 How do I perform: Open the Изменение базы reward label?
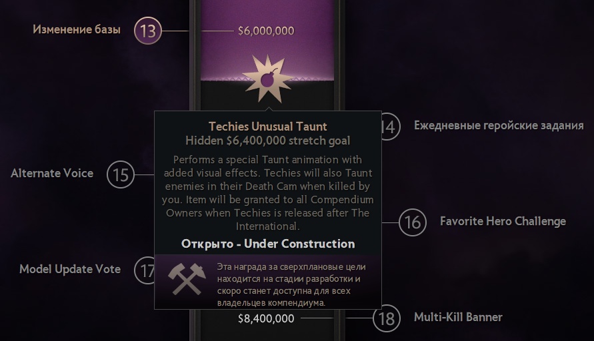(77, 30)
